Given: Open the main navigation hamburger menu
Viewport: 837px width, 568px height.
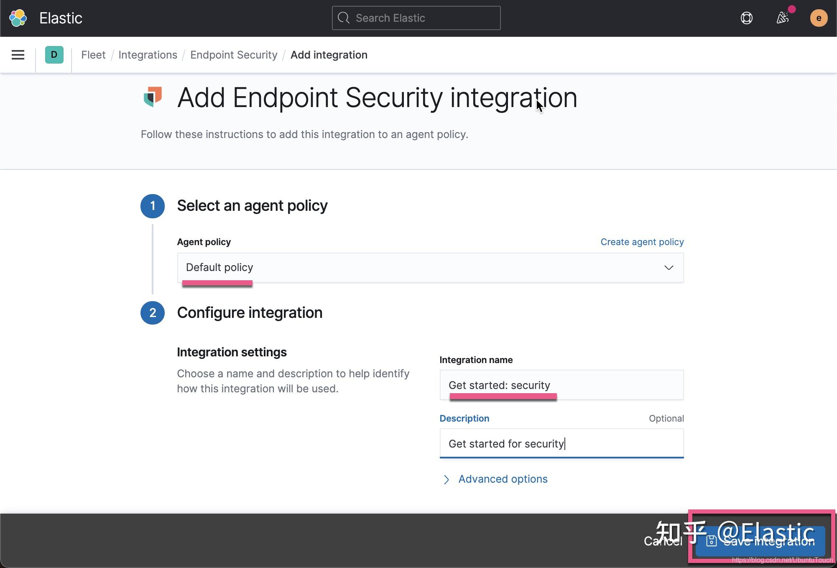Looking at the screenshot, I should (18, 55).
